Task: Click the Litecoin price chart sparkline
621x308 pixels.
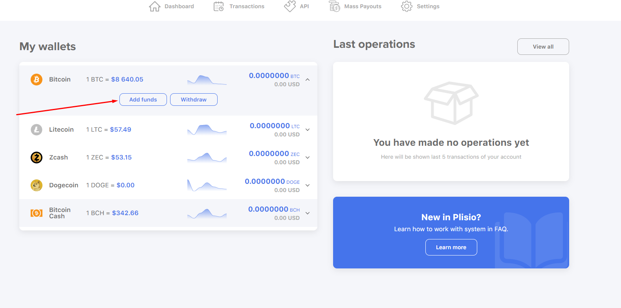Action: (x=207, y=130)
